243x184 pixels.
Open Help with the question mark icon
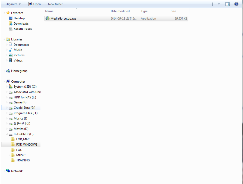(x=236, y=4)
